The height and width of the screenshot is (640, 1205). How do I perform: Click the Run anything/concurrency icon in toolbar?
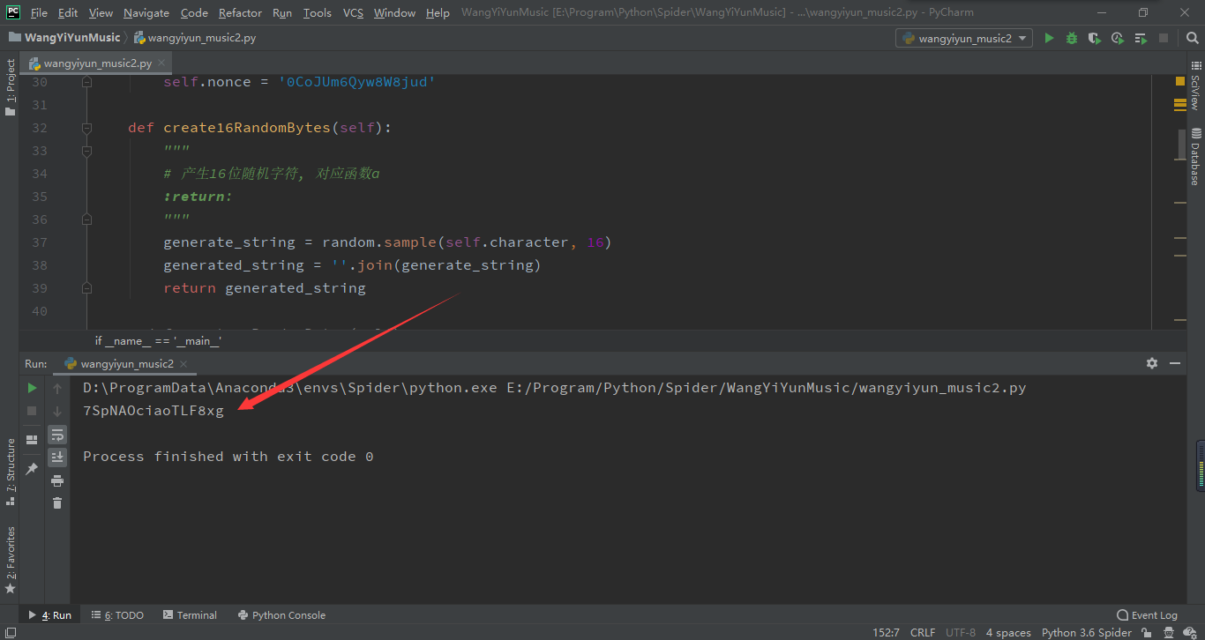pyautogui.click(x=1141, y=38)
